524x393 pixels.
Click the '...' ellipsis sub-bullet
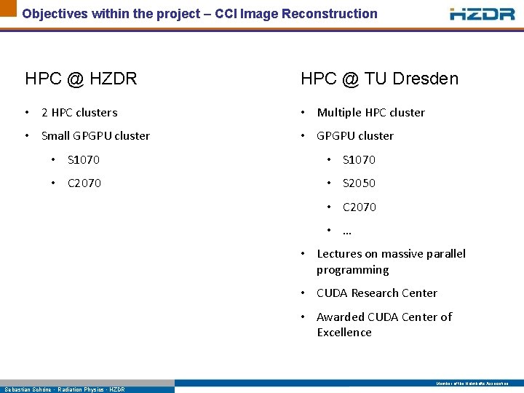click(347, 232)
